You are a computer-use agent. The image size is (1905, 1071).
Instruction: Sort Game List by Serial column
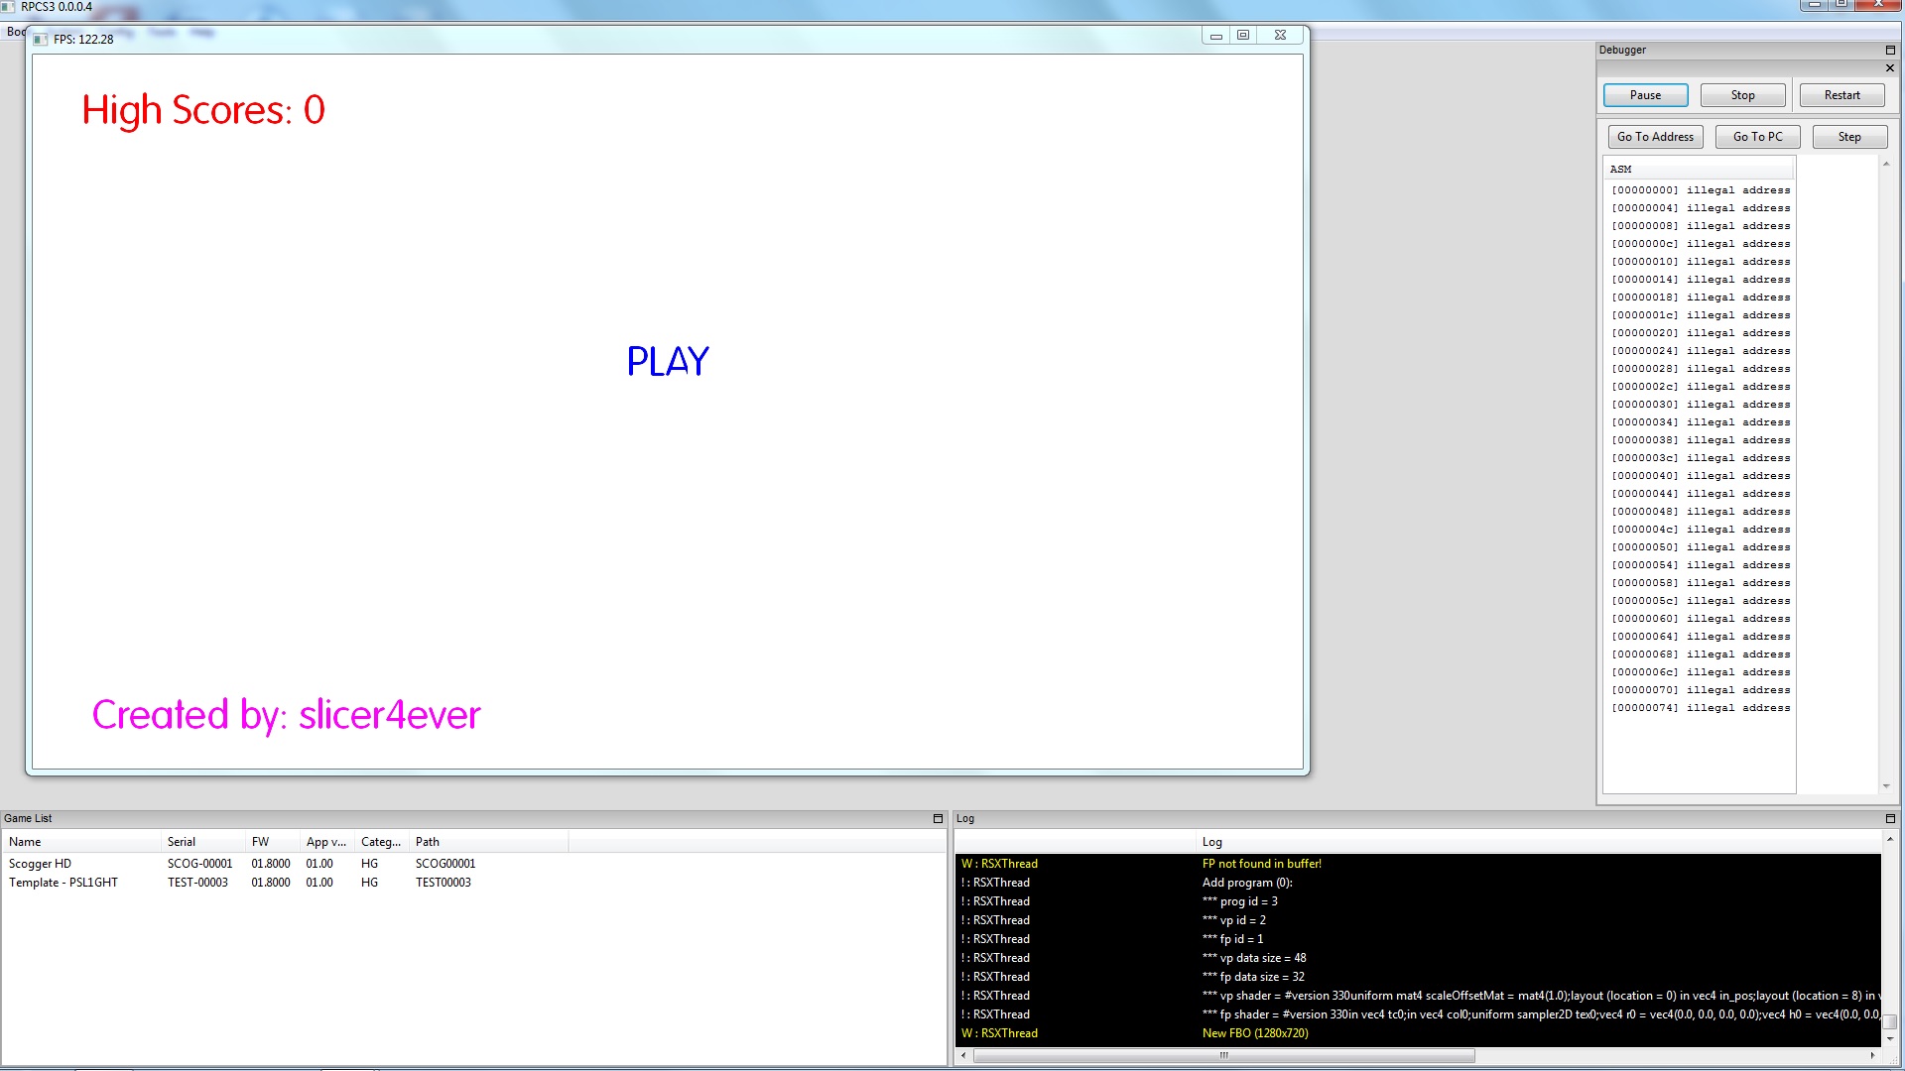coord(182,842)
